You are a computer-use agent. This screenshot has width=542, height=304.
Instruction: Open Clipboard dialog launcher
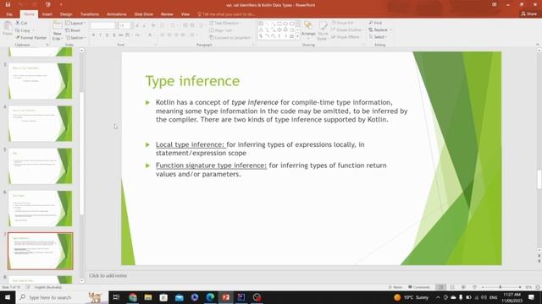pos(47,45)
